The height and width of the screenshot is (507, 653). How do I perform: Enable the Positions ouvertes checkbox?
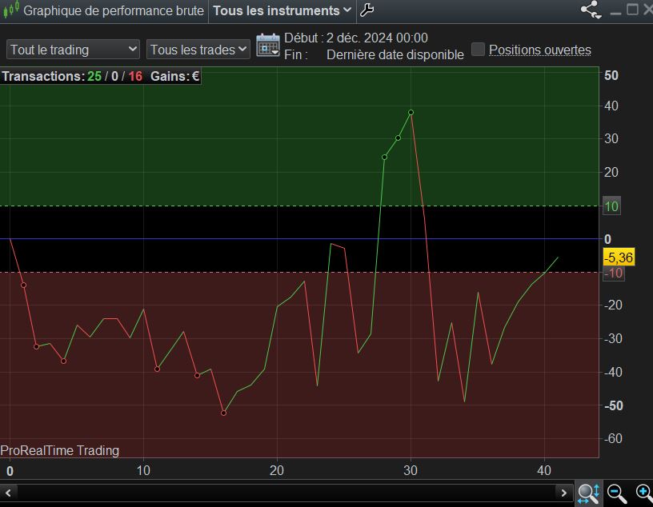coord(478,50)
